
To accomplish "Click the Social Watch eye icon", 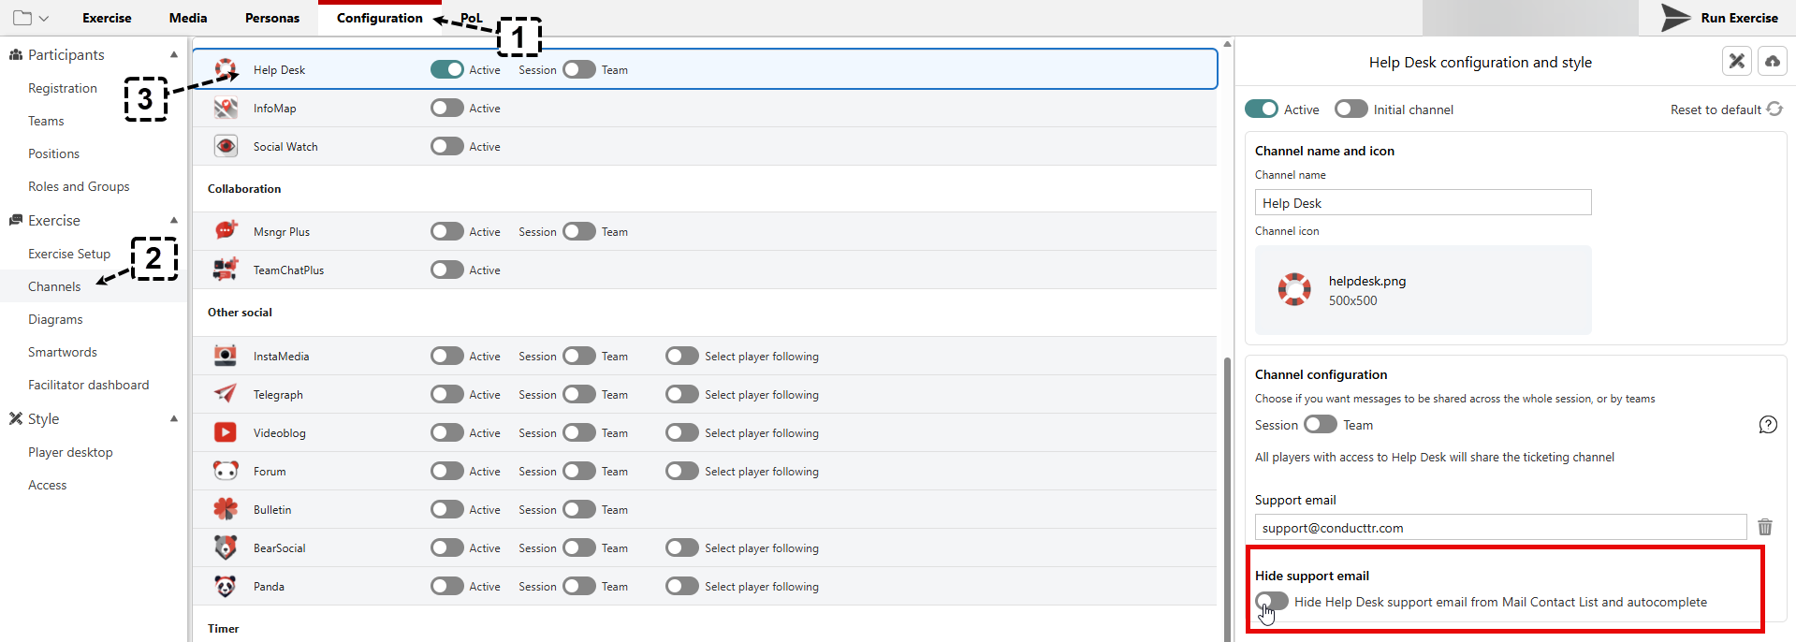I will pyautogui.click(x=226, y=147).
